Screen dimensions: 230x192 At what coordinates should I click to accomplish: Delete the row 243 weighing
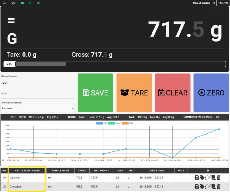point(219,186)
